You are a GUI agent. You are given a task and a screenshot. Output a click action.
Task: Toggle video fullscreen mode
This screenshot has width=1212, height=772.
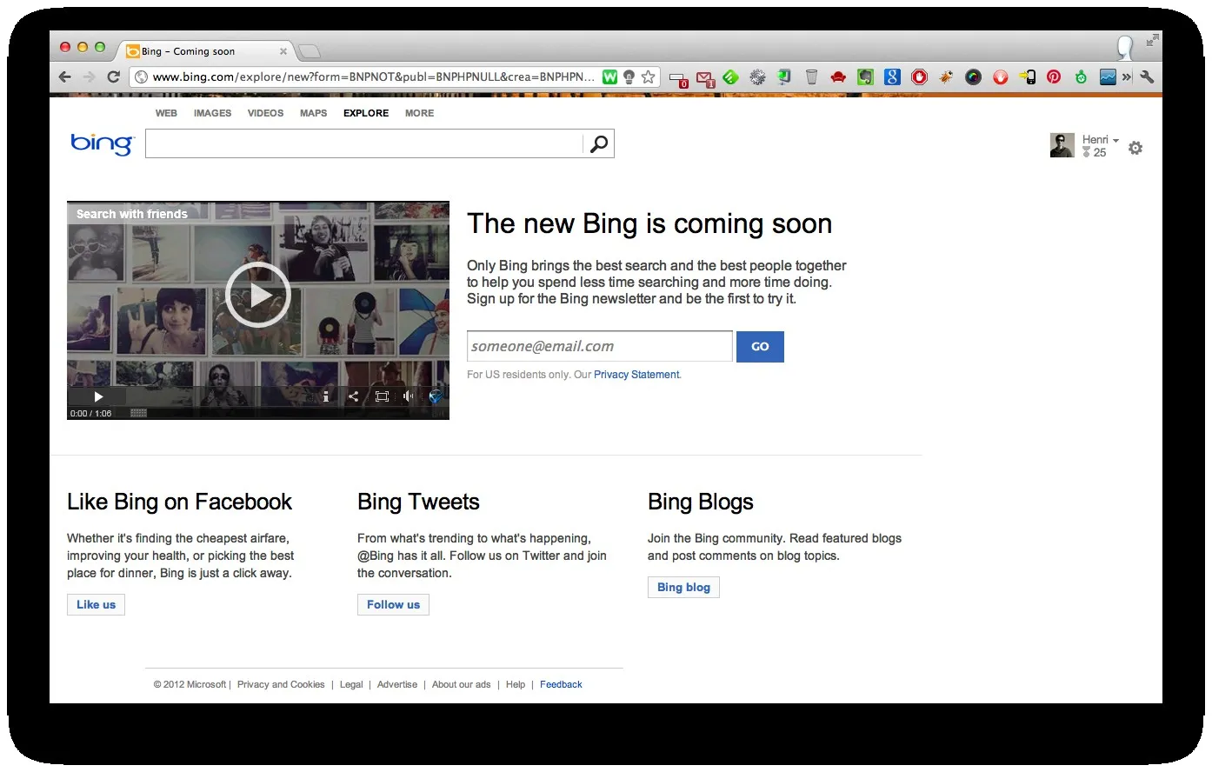382,396
